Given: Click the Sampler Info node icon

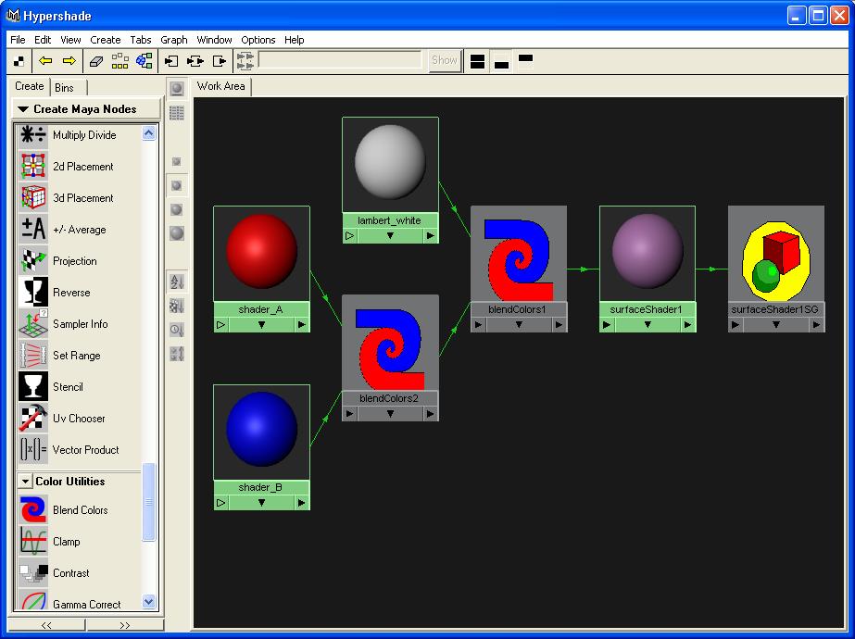Looking at the screenshot, I should coord(33,324).
